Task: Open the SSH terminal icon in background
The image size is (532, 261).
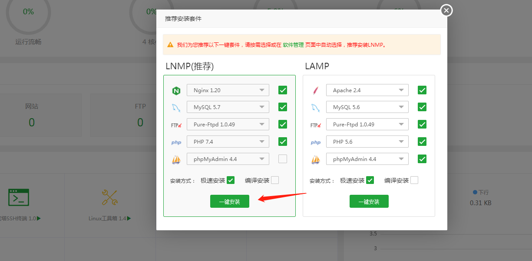Action: point(19,197)
